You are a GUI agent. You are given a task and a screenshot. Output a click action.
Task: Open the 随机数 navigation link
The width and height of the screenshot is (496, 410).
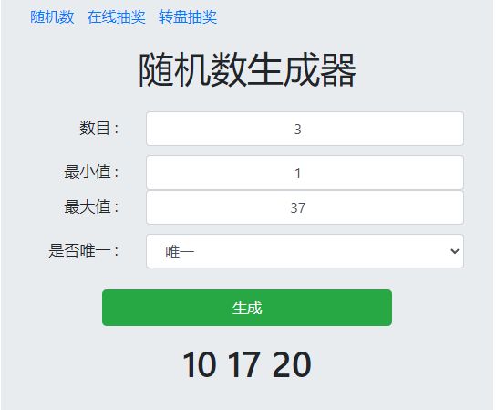[x=52, y=17]
